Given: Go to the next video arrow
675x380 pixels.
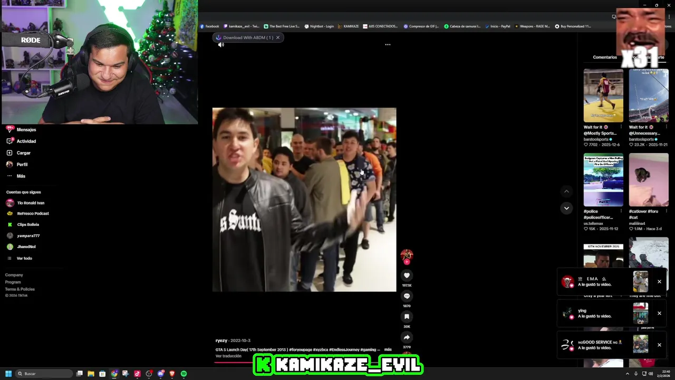Looking at the screenshot, I should click(x=566, y=208).
